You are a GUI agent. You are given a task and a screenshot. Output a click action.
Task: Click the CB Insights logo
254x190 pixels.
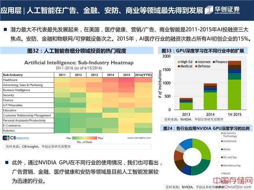point(16,138)
